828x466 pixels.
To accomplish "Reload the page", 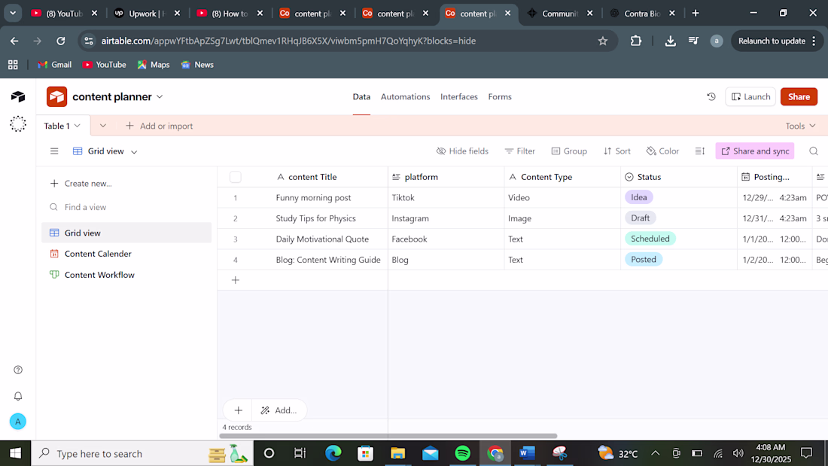I will click(61, 41).
